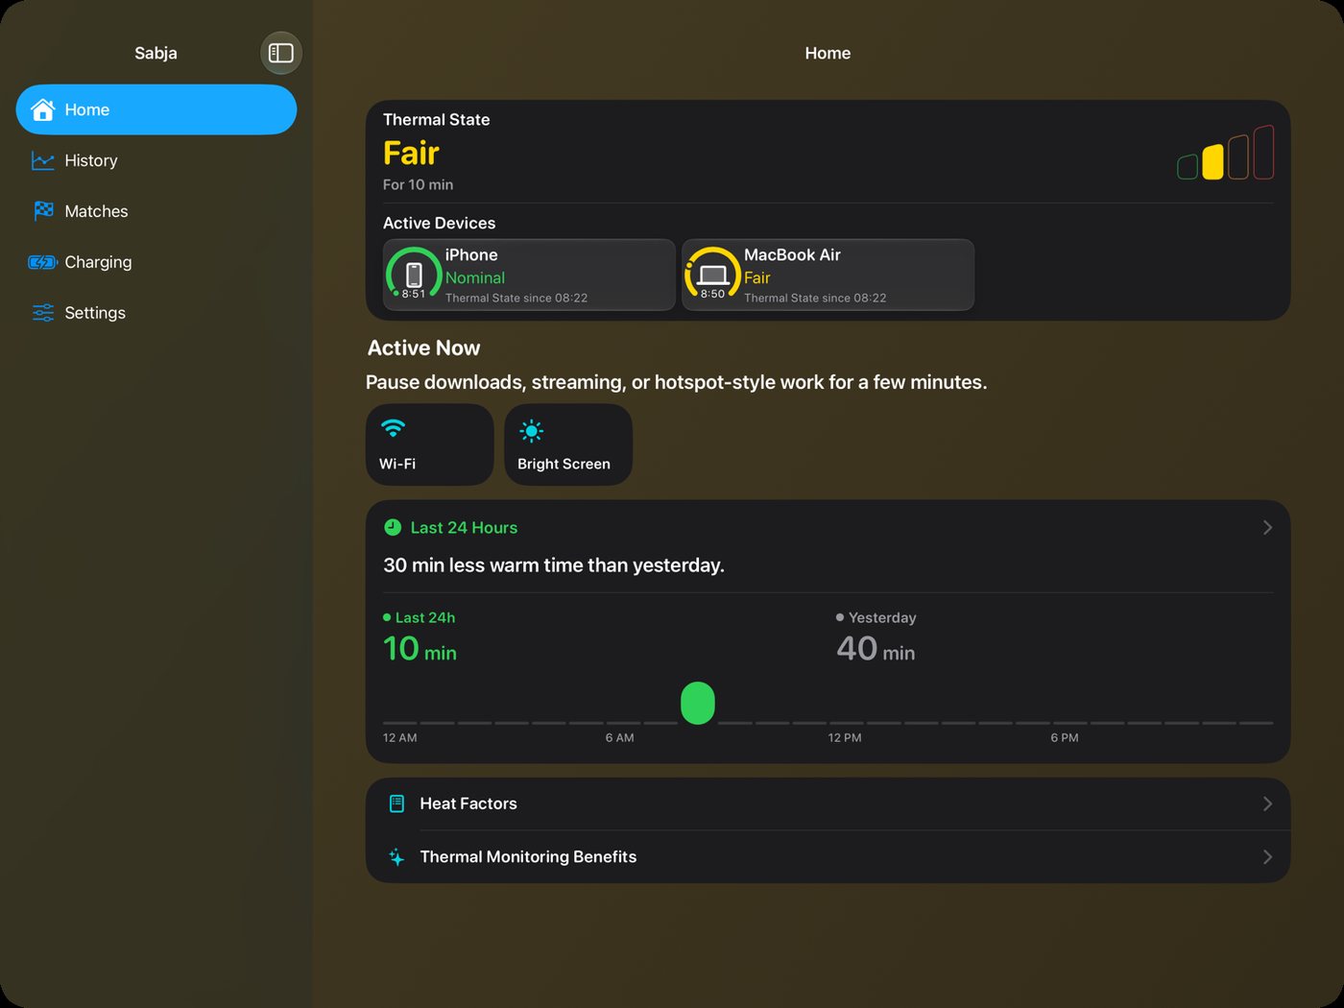Click the History chart icon
Screen dimensions: 1344x1008
pos(42,160)
